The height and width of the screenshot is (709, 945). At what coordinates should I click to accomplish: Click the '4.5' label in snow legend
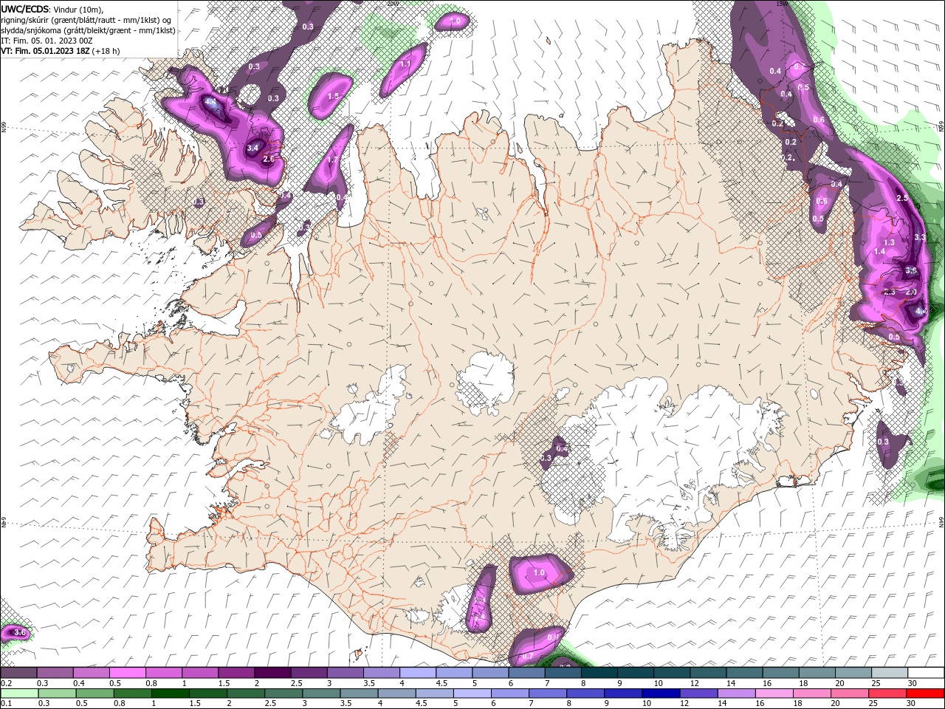pos(441,683)
